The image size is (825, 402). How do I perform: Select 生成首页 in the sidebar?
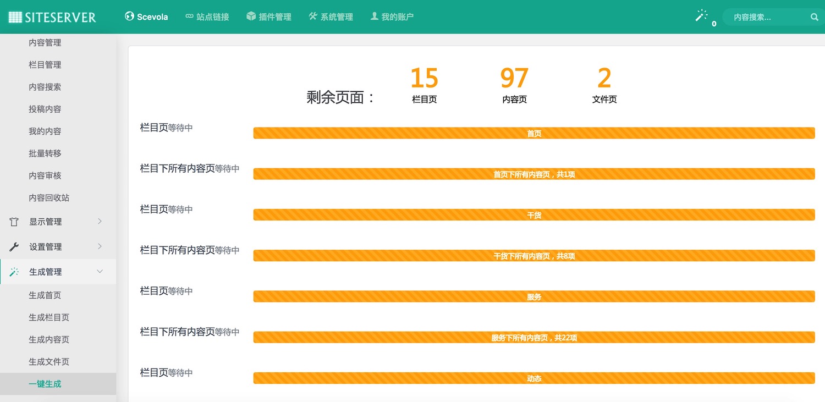coord(45,295)
